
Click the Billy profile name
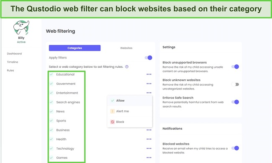pyautogui.click(x=21, y=38)
